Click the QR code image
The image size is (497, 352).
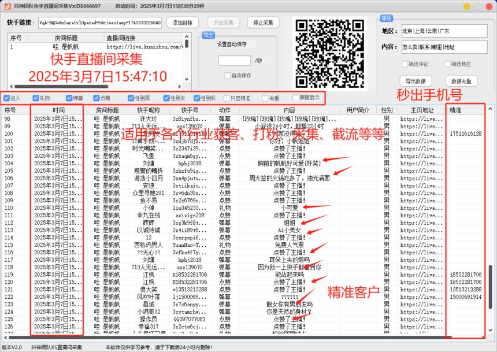pos(329,54)
